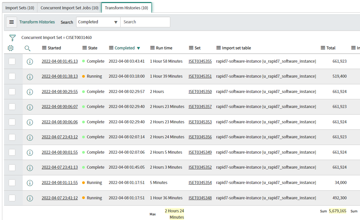
Task: Select checkbox for row ISET0345353
Action: (12, 122)
